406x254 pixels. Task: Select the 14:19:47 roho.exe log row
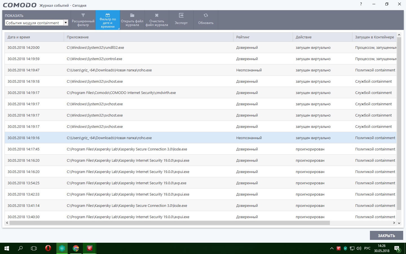click(x=109, y=70)
